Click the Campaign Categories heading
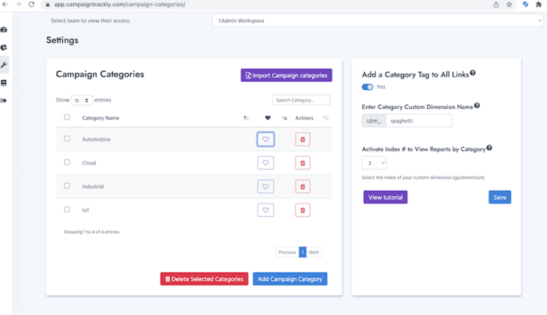547x315 pixels. 100,74
